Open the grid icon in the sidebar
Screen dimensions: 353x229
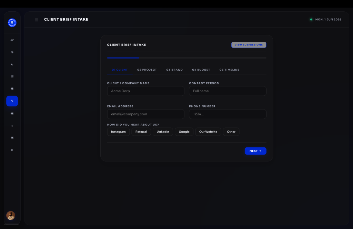[12, 76]
